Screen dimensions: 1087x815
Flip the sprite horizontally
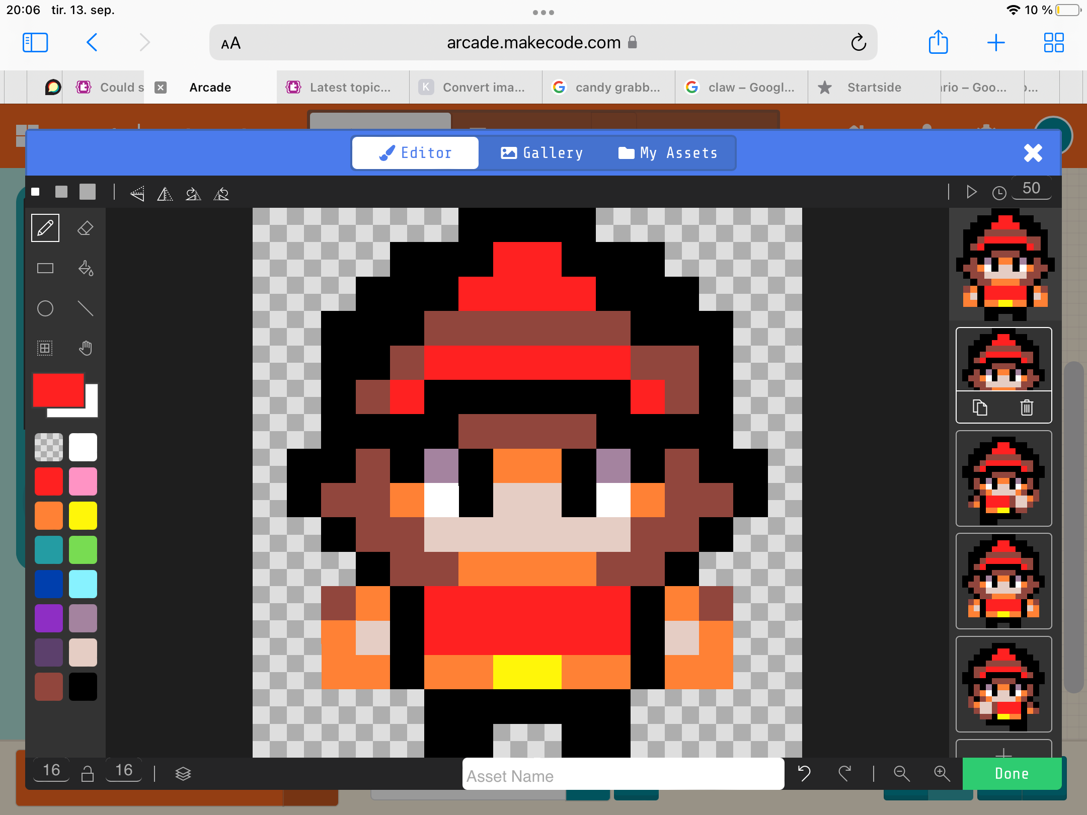click(x=165, y=194)
